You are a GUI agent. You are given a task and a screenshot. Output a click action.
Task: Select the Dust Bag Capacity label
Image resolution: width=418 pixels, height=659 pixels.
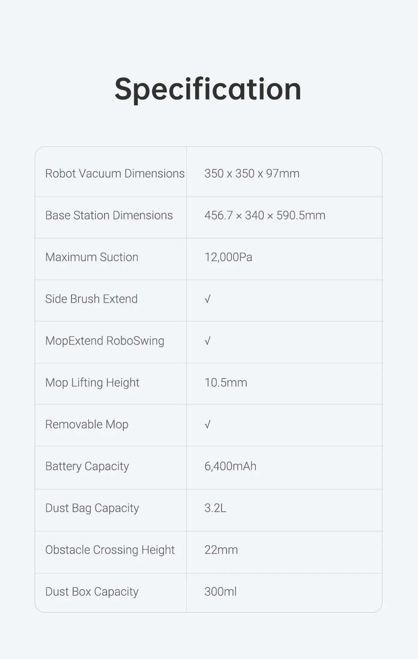92,508
